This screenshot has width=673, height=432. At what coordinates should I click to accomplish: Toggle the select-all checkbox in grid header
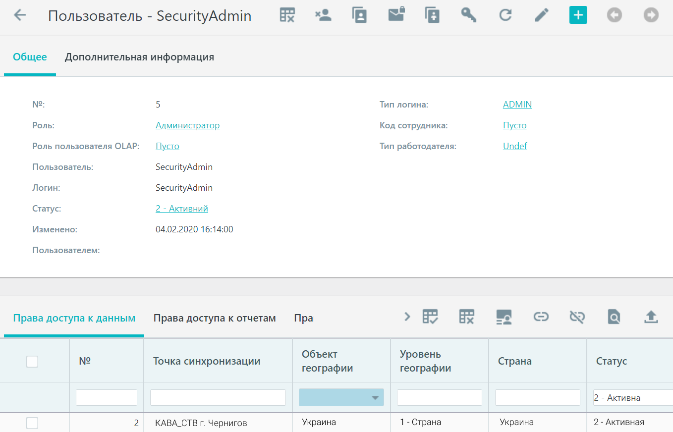32,362
